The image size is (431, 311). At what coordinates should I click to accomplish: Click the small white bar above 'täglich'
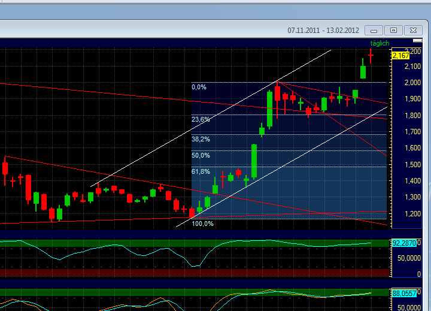point(418,41)
